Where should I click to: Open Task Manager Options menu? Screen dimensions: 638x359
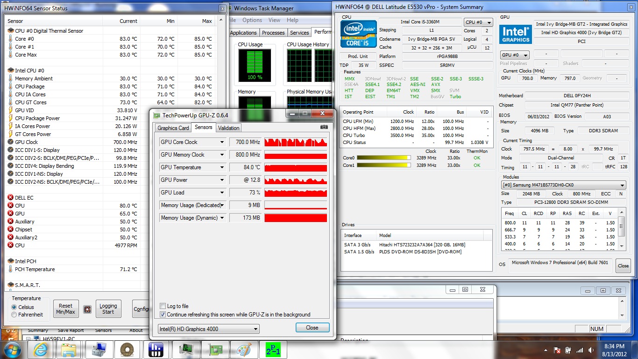click(252, 20)
